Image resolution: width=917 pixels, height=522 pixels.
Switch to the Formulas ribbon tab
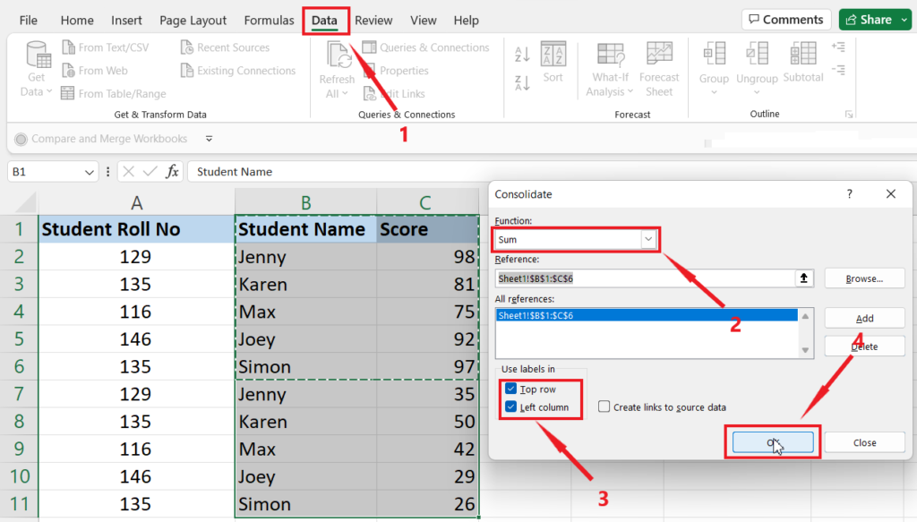pos(269,21)
